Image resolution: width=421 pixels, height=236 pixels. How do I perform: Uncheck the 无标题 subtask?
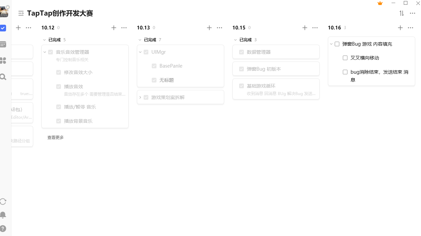[x=154, y=80]
